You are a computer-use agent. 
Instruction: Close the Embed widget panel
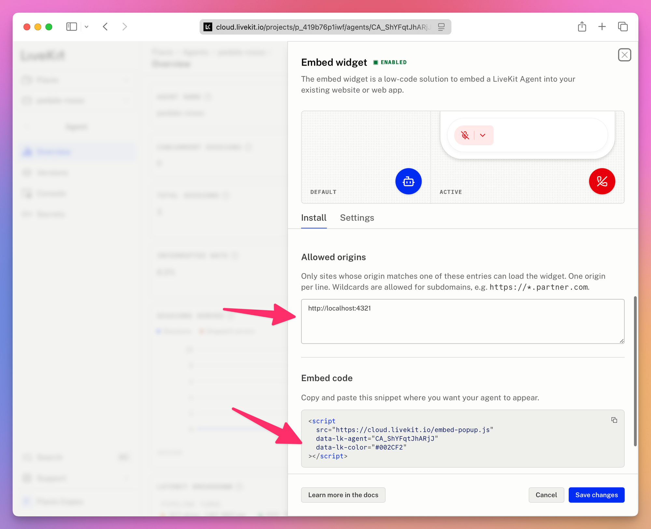(x=624, y=55)
